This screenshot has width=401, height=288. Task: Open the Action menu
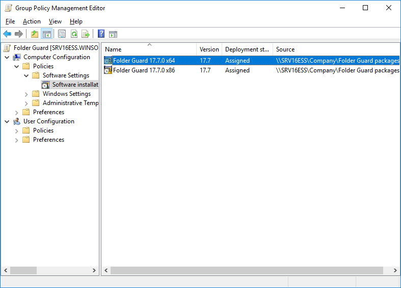pos(32,21)
